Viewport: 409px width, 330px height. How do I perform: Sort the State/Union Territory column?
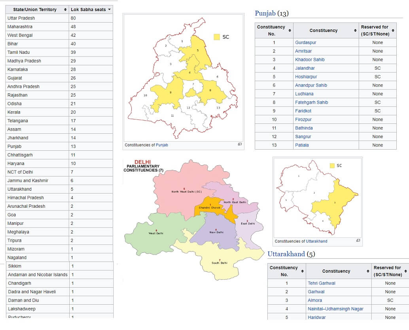pyautogui.click(x=65, y=9)
